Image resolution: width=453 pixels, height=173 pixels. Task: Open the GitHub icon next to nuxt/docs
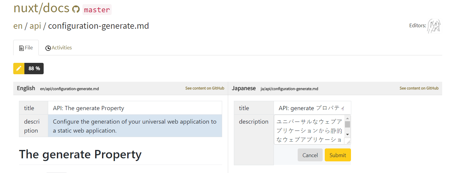[x=76, y=10]
